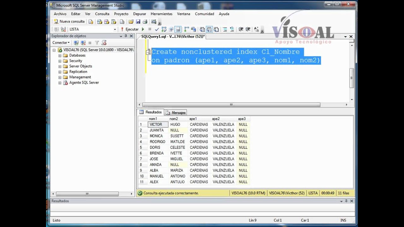
Task: Toggle include actual execution plan
Action: click(x=187, y=29)
